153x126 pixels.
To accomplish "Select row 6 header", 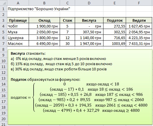I will [x=3, y=38].
